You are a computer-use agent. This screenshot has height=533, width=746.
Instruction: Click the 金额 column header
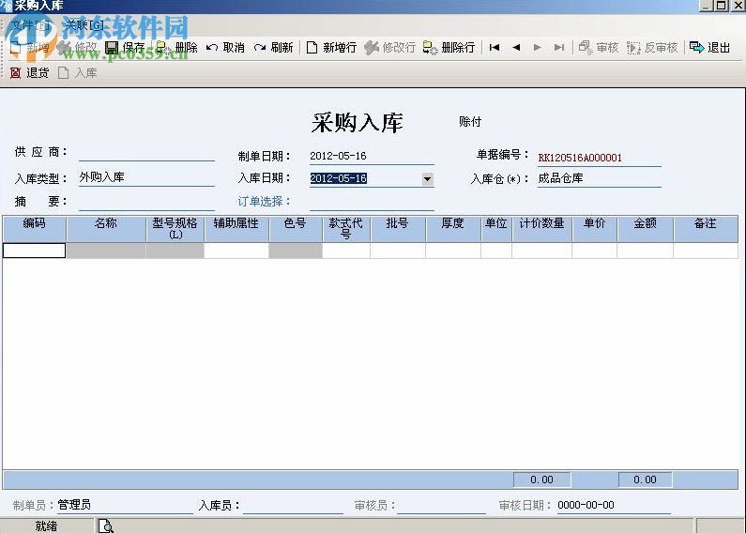646,228
